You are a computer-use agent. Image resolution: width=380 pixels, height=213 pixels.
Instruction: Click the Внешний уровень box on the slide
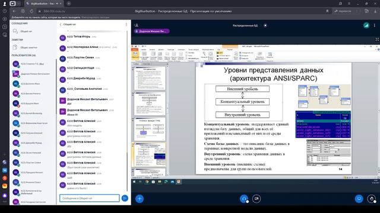(242, 89)
